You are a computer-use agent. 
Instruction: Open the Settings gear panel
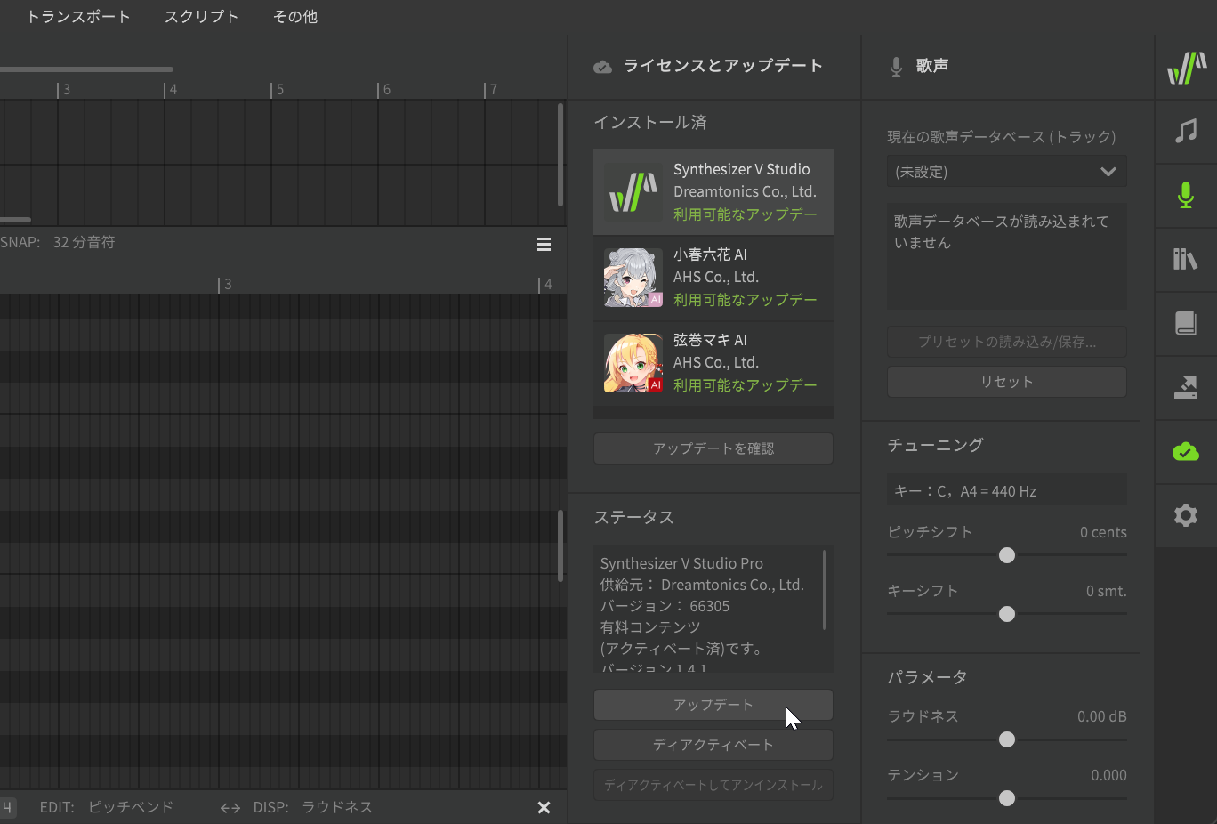click(1186, 515)
